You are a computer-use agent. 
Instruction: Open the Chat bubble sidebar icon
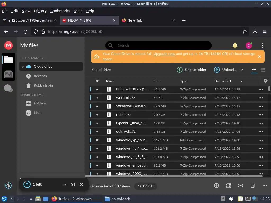tap(8, 88)
